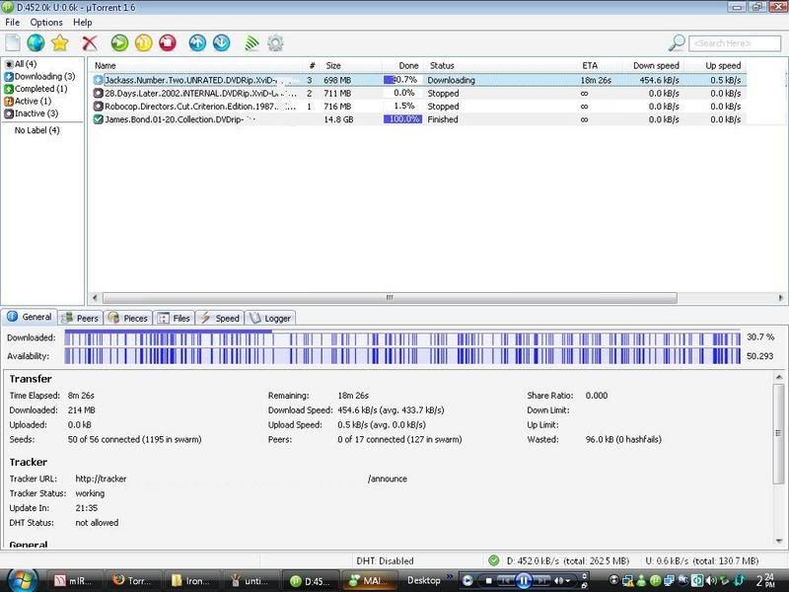Click the green check icon beside James.Bond torrent
The width and height of the screenshot is (789, 592).
[x=98, y=119]
